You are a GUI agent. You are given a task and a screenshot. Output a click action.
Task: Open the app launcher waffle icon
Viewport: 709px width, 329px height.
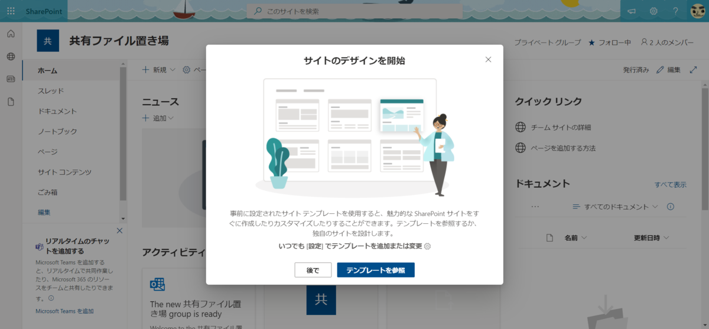pyautogui.click(x=11, y=11)
